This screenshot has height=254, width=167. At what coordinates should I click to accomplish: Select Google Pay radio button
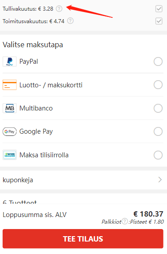[158, 131]
